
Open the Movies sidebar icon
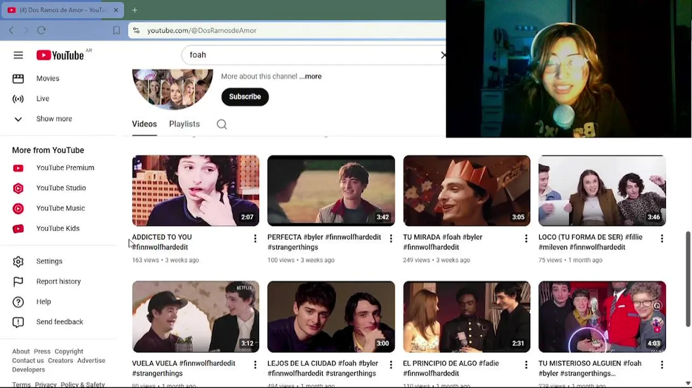click(x=18, y=79)
